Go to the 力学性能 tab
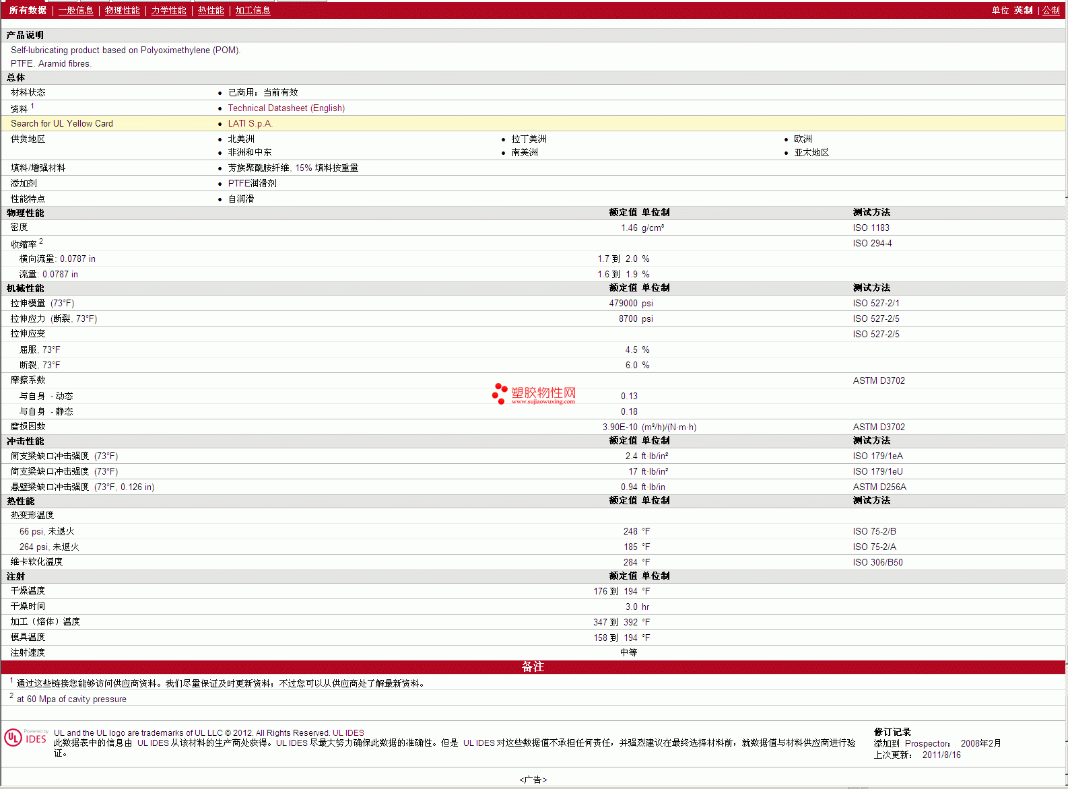 [x=168, y=11]
